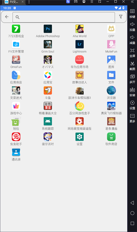Viewport: 137px width, 232px height.
Task: Launch 文豪迷犬 game
Action: (16, 90)
